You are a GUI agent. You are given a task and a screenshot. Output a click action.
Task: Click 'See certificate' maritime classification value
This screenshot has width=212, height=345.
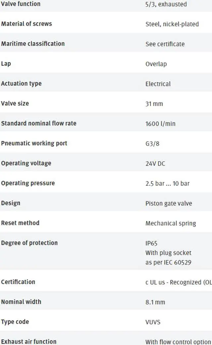click(165, 44)
